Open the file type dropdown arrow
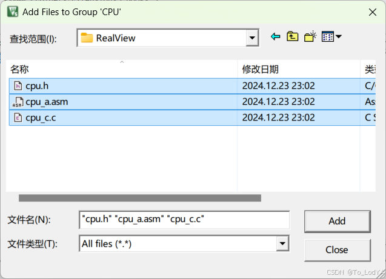Viewport: 386px width, 279px height. [x=282, y=244]
